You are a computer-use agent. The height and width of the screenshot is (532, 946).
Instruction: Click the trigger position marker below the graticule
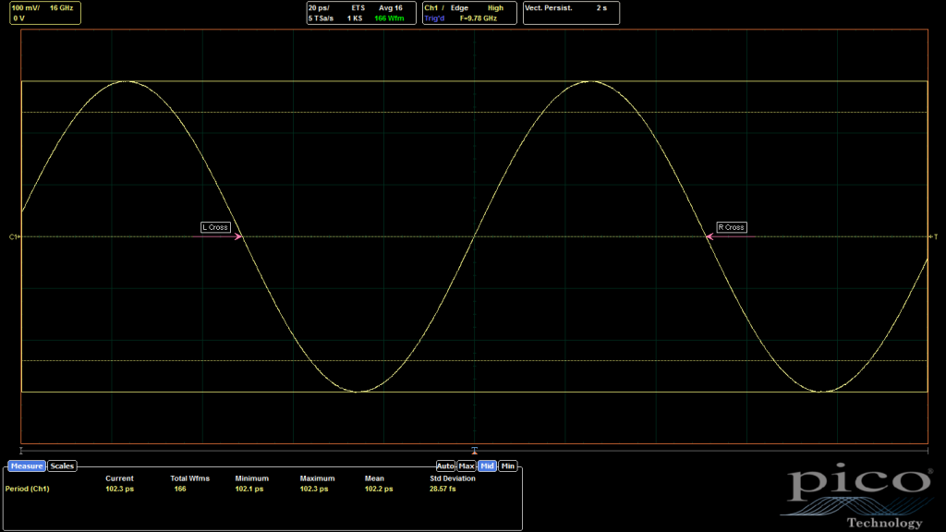pyautogui.click(x=475, y=451)
